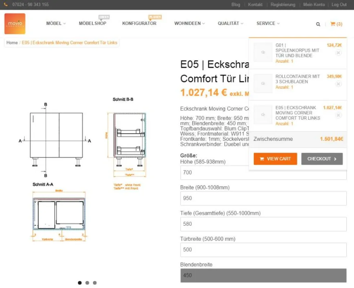Expand the Wohnideen dropdown menu

(x=189, y=23)
